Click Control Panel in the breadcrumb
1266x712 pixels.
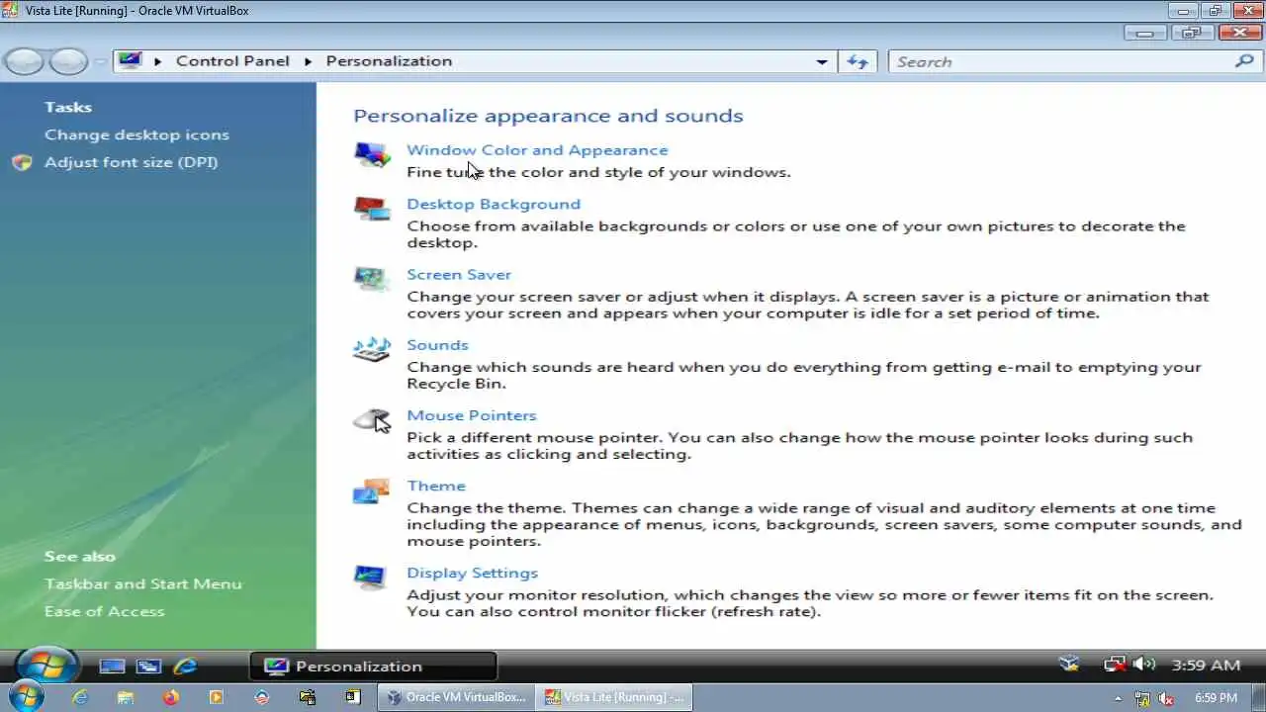(232, 61)
